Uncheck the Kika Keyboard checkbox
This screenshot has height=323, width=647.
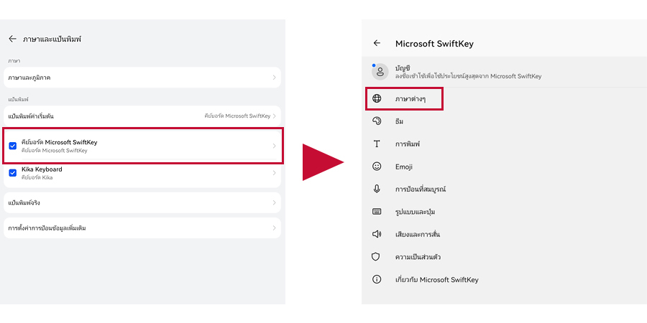click(x=13, y=173)
